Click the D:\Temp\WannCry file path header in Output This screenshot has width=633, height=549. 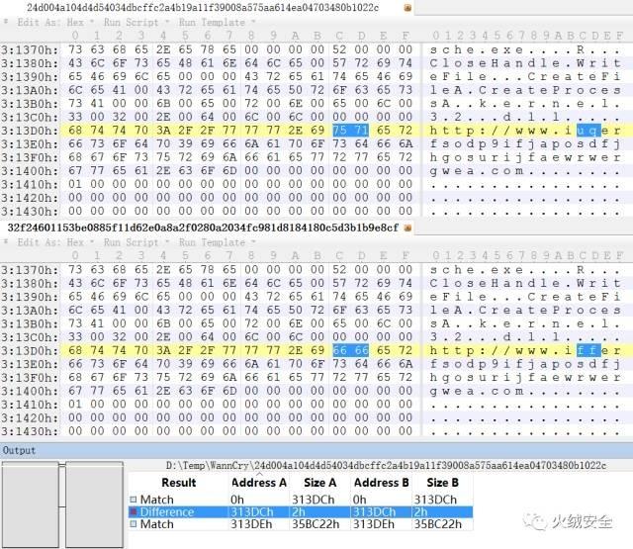pyautogui.click(x=386, y=466)
